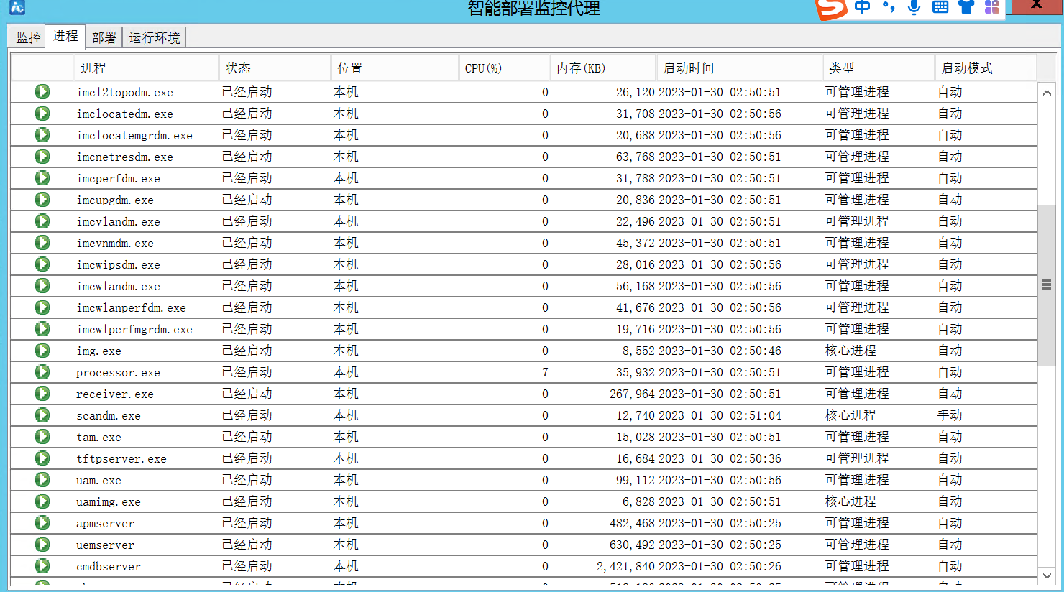Sort by the 启动模式 column header
Viewport: 1064px width, 592px height.
[x=986, y=68]
